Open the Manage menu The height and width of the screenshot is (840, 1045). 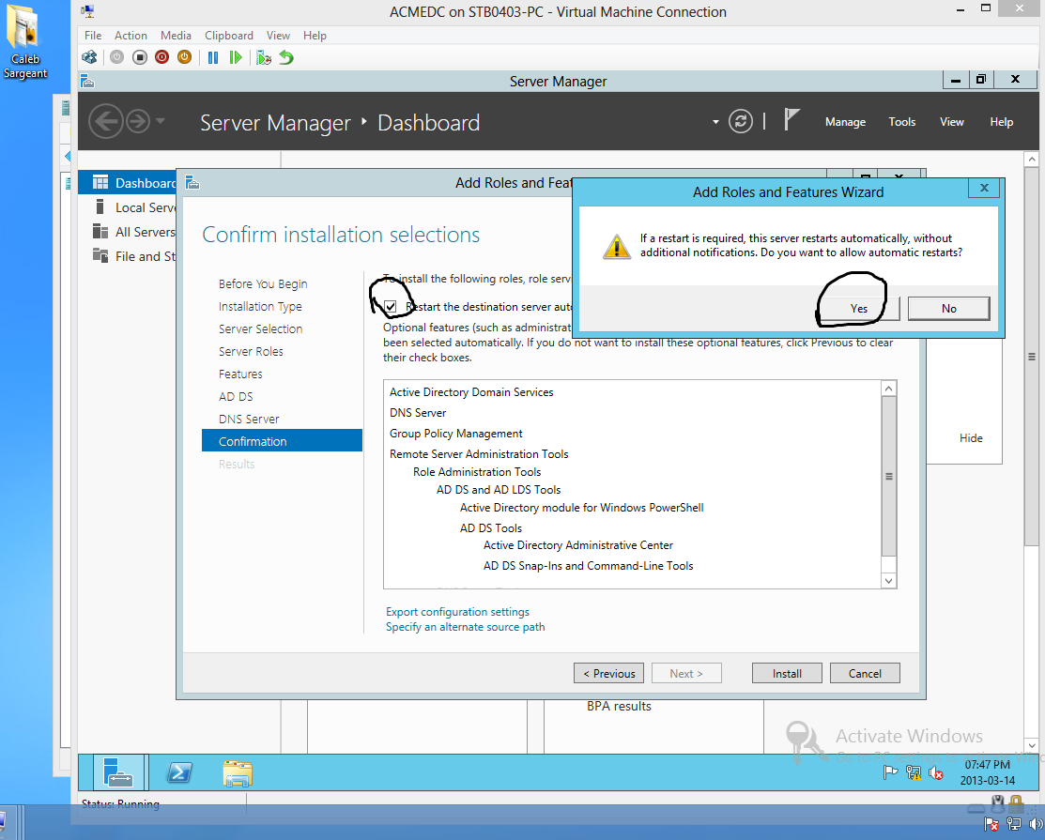click(845, 122)
